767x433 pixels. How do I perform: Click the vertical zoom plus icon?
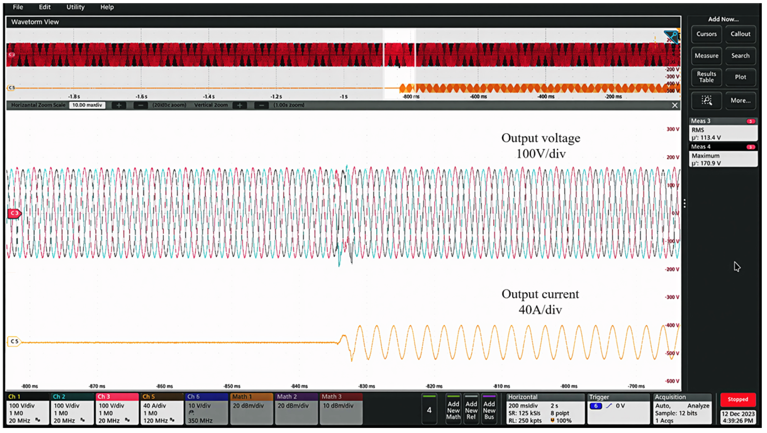240,105
